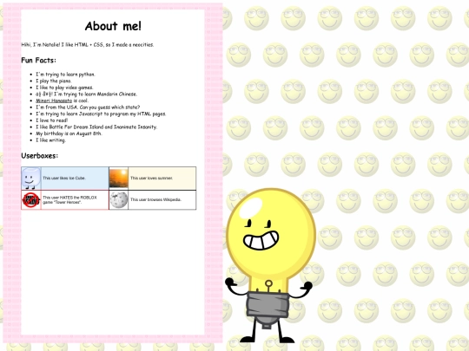Click the Mandarin Chinese list item
This screenshot has width=469, height=351.
click(x=86, y=94)
